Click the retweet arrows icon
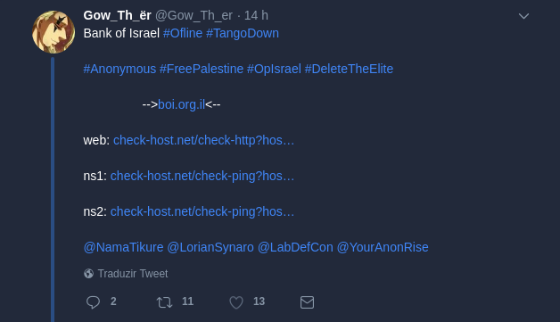This screenshot has height=322, width=560. [x=164, y=302]
